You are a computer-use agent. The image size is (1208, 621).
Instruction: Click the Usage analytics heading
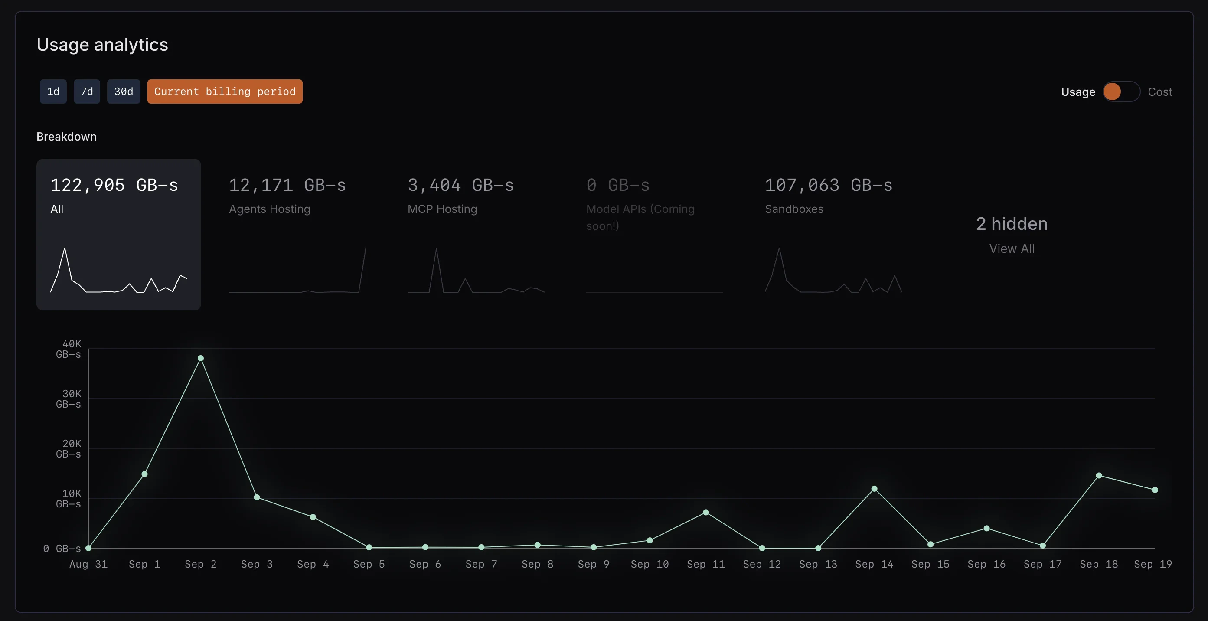tap(102, 45)
